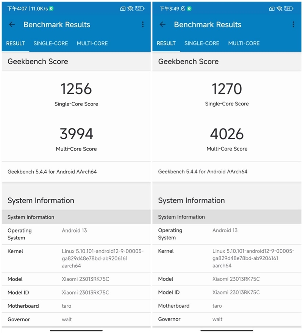Select Model ID row on right screen
The width and height of the screenshot is (303, 335).
(227, 292)
